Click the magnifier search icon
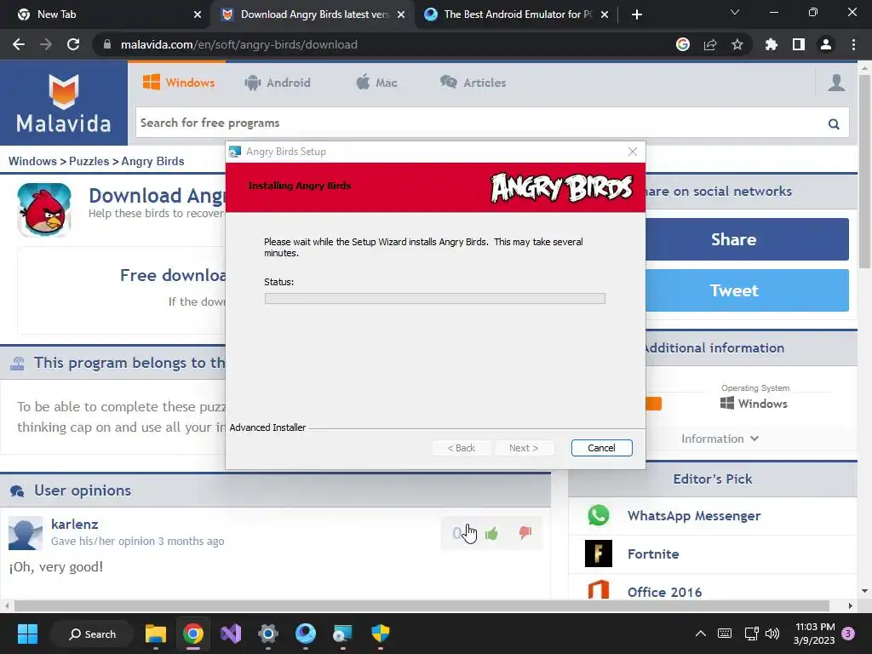Image resolution: width=872 pixels, height=654 pixels. (834, 123)
